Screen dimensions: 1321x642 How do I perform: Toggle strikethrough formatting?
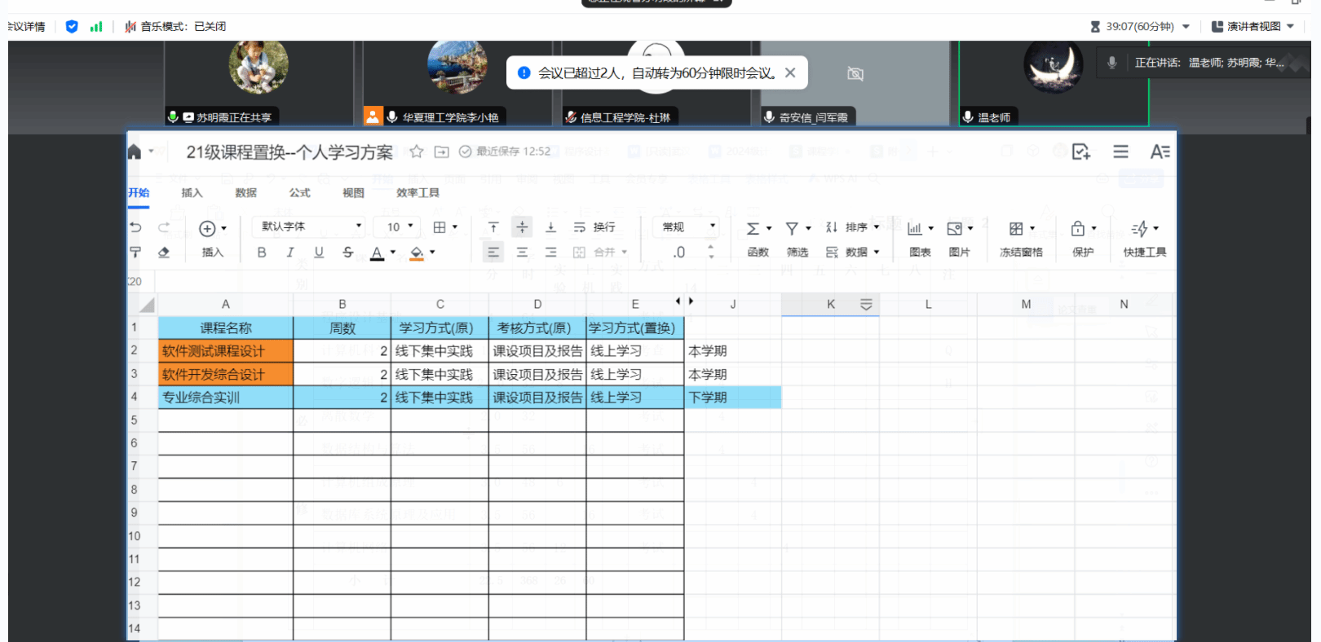tap(348, 253)
